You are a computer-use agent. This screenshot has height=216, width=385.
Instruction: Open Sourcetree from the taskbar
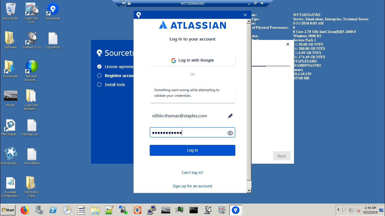coord(236,210)
